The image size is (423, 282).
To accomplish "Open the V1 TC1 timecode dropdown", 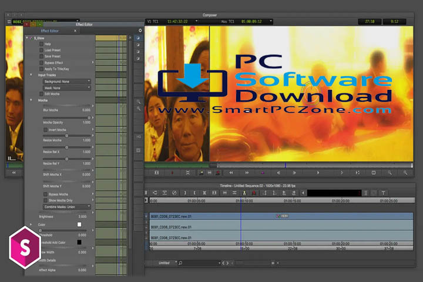I will pyautogui.click(x=196, y=21).
